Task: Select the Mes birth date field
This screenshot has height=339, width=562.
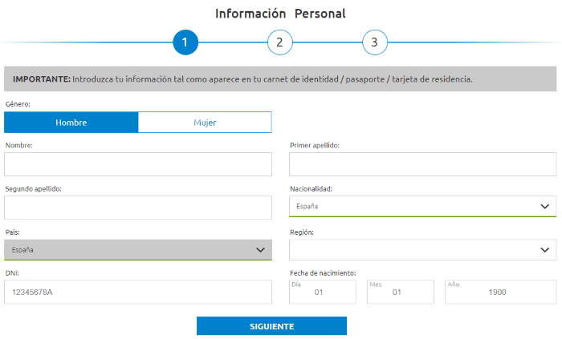Action: coord(400,293)
